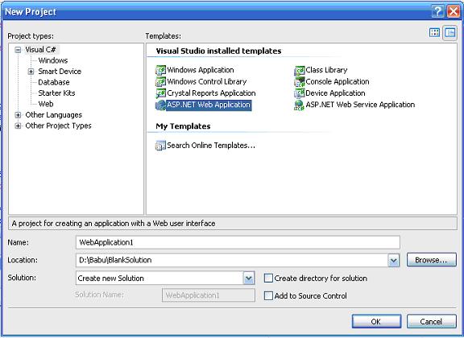Click the 'Console Application' label
Viewport: 464px width, 338px height.
[x=338, y=81]
